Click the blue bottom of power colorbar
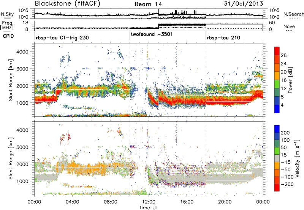Viewport: 304px width, 210px height. [x=277, y=109]
